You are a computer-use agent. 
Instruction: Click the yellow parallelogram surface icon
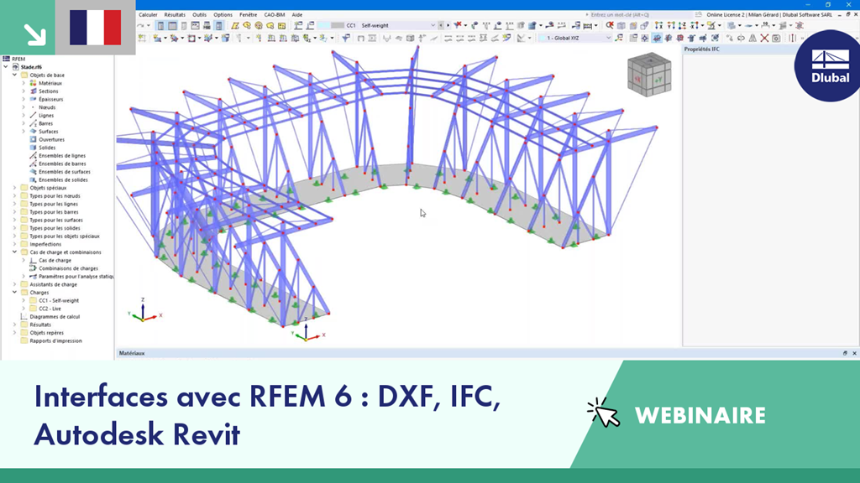pos(235,26)
